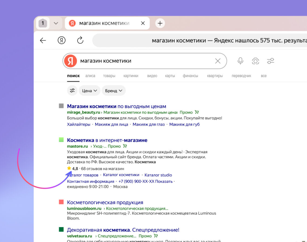
Task: Click the Промо label of mirage_beauty result
Action: click(186, 112)
